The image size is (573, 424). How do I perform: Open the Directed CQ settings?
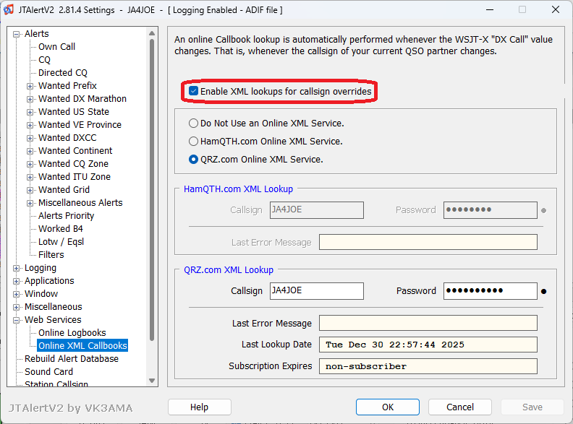63,73
